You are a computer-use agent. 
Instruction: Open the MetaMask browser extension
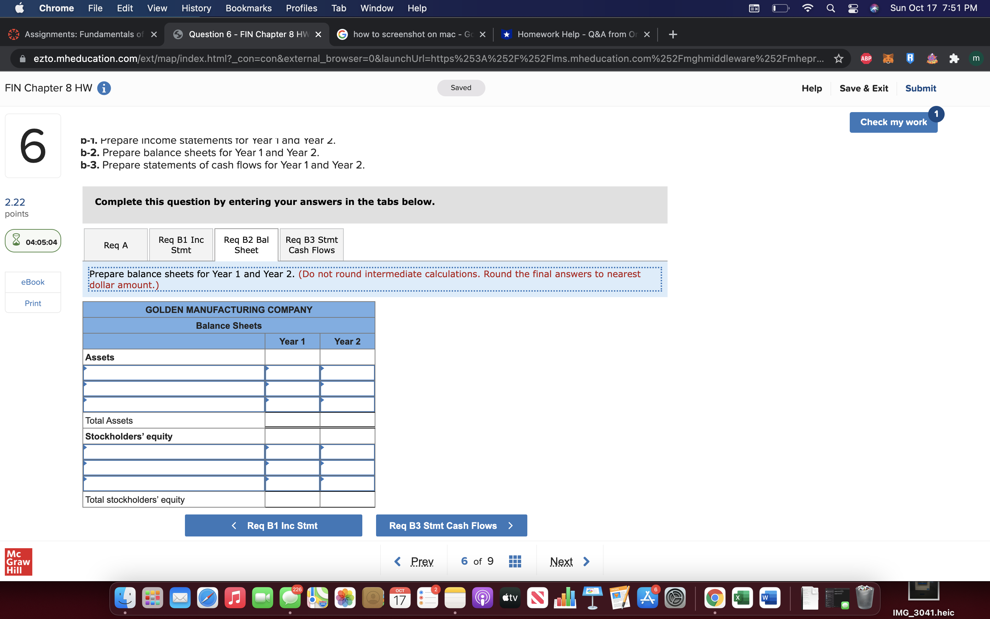[x=889, y=58]
